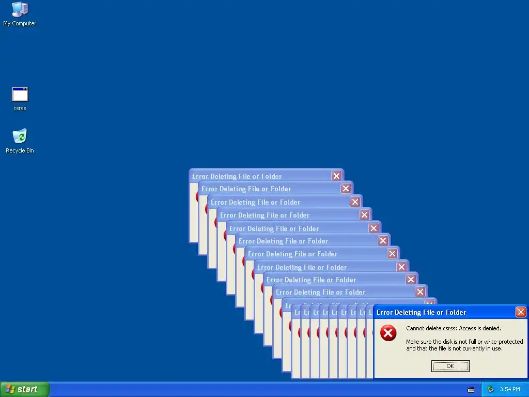This screenshot has width=529, height=397.
Task: Click the "Make sure the disk is not full" message
Action: coord(464,345)
